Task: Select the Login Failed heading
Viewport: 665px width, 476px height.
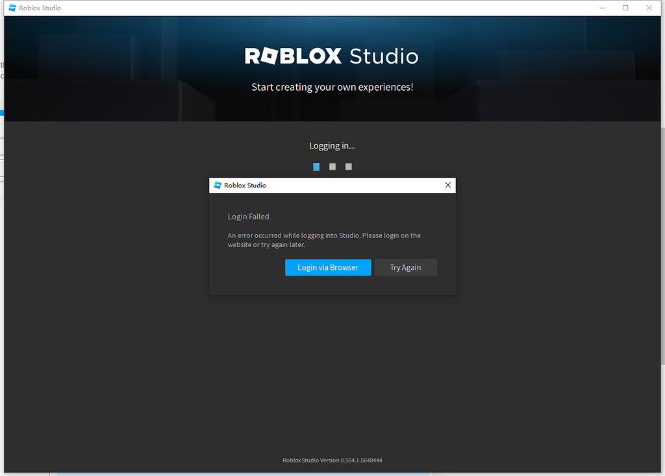Action: (x=248, y=217)
